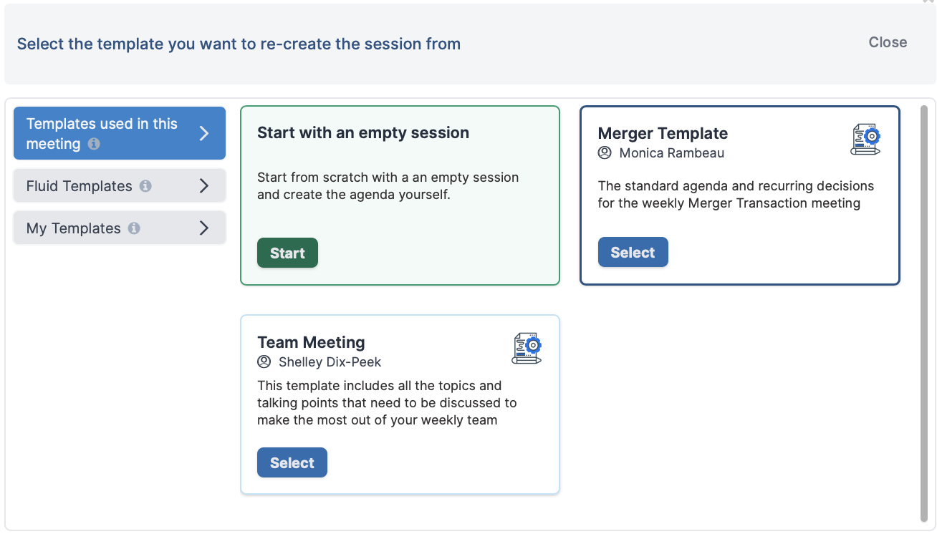
Task: Click the vertical scrollbar of template list
Action: tap(923, 314)
